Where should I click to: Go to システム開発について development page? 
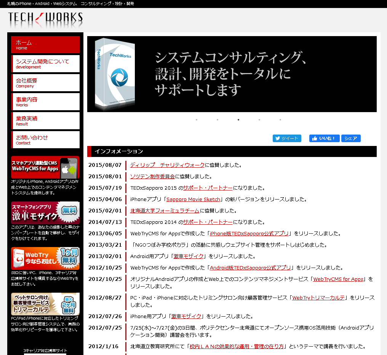45,63
